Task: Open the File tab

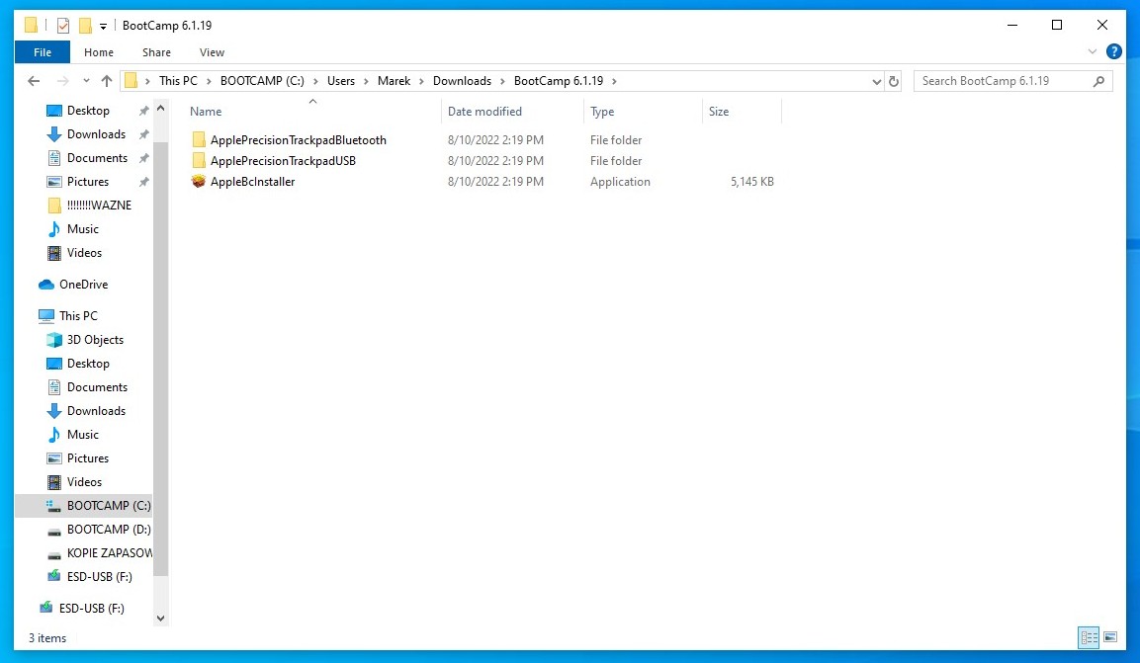Action: [x=43, y=52]
